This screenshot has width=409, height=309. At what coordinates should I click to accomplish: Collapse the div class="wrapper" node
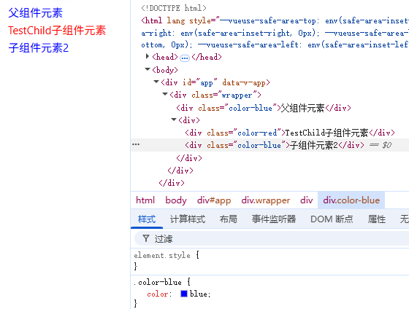[x=165, y=94]
